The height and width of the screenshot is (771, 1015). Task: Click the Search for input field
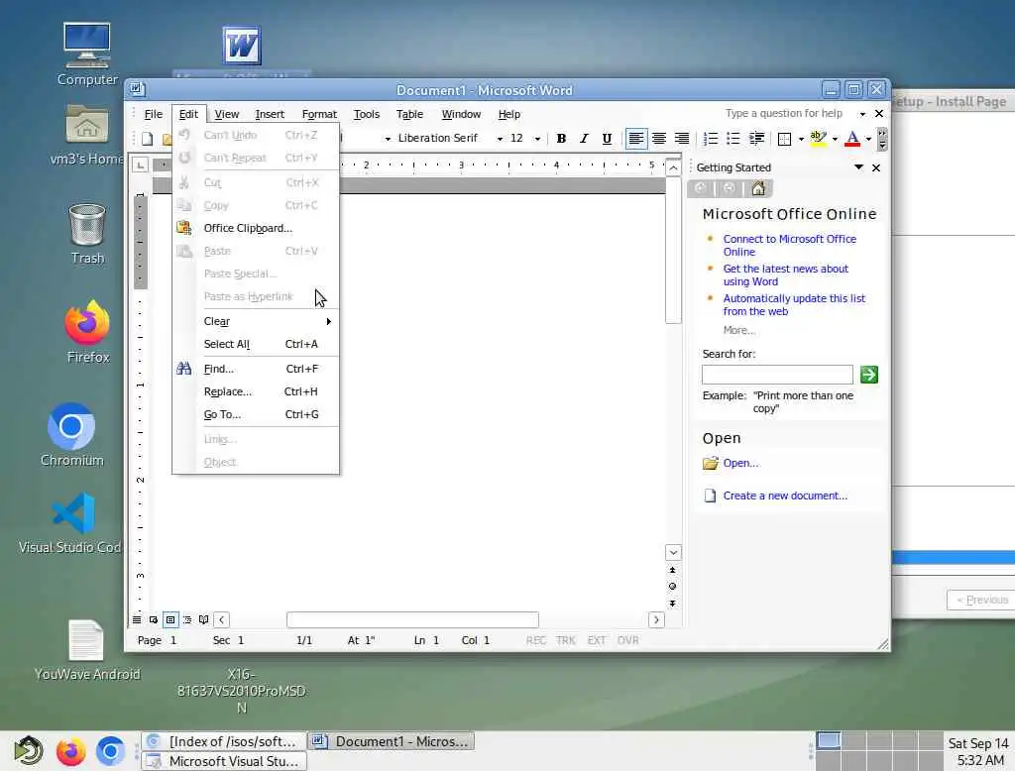click(777, 375)
